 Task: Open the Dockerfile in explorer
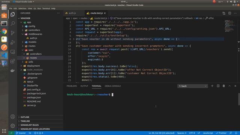(33, 85)
